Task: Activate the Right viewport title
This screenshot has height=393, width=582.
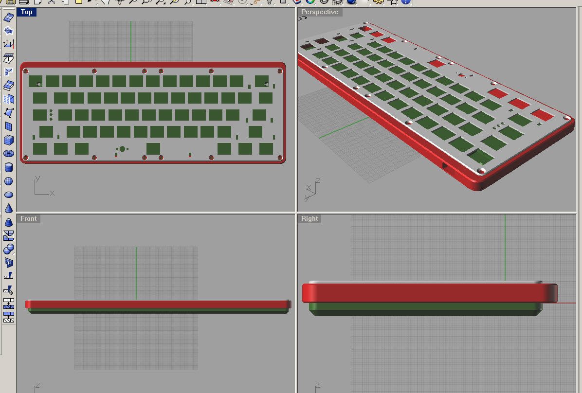Action: tap(309, 218)
